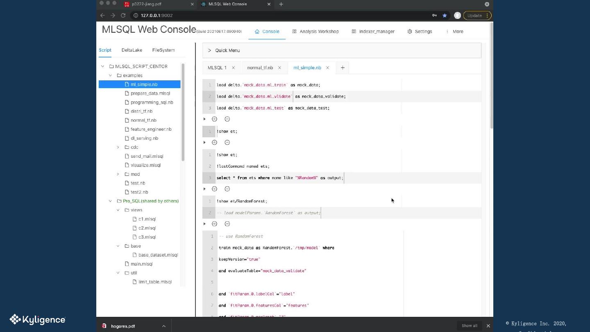Run the '!show et/RandomForest' cell
The height and width of the screenshot is (332, 590).
[x=204, y=224]
